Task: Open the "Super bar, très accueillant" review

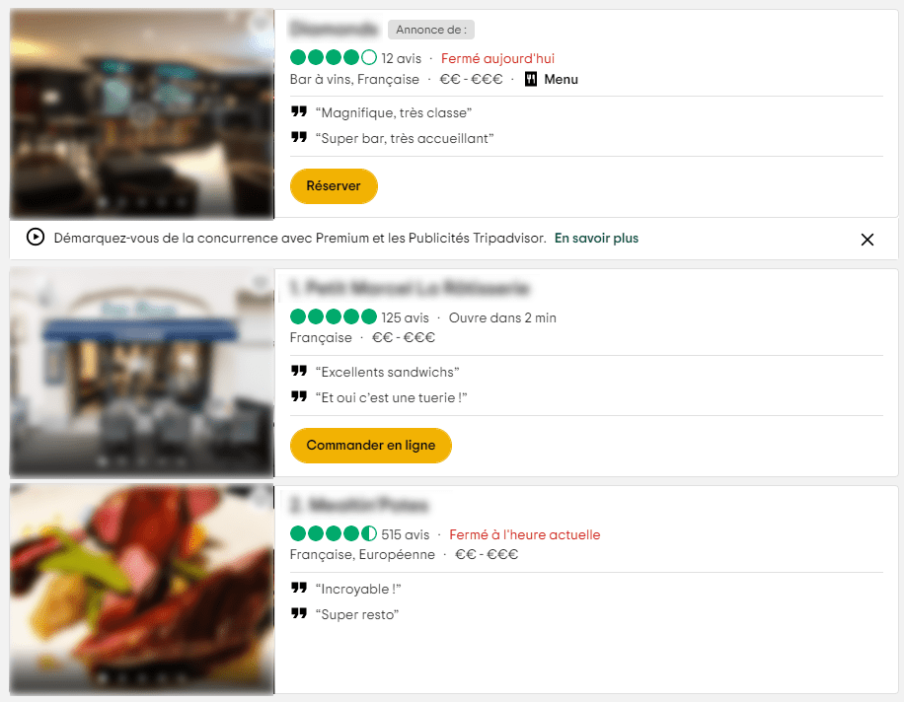Action: click(404, 138)
